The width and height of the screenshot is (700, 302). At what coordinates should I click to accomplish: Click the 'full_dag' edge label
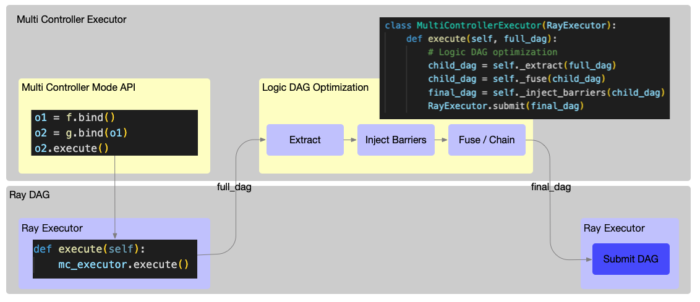(234, 187)
